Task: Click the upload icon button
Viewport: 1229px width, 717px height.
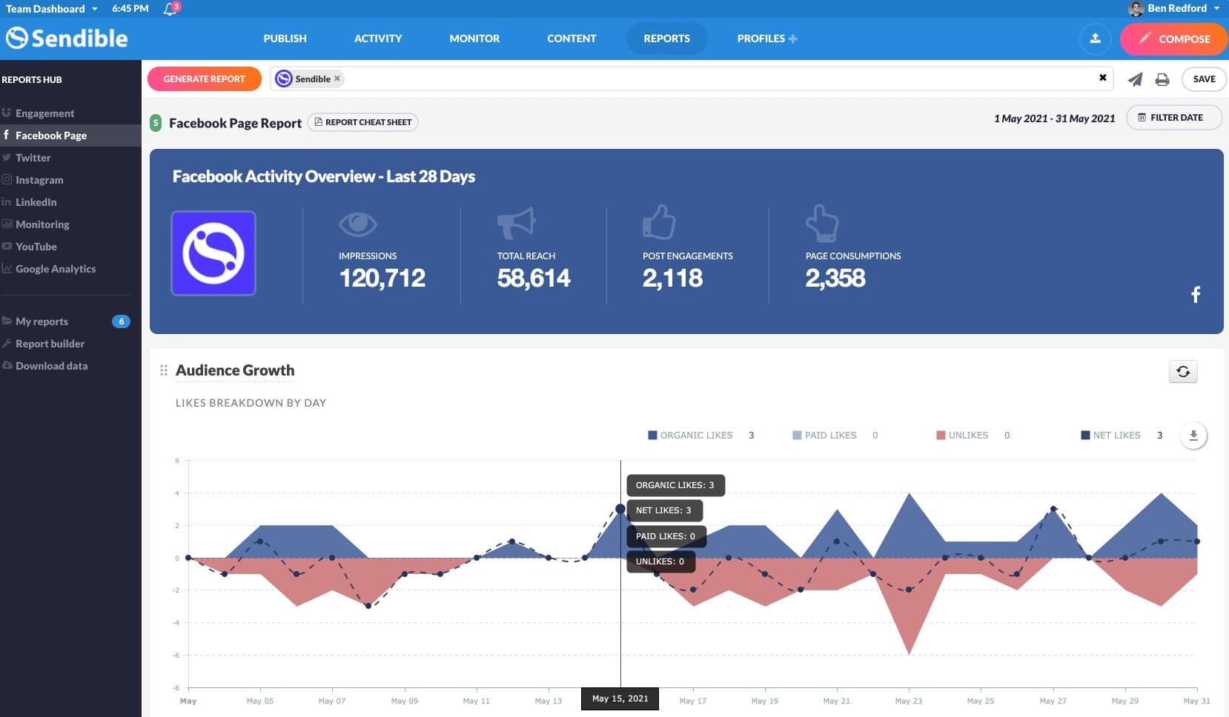Action: (x=1095, y=39)
